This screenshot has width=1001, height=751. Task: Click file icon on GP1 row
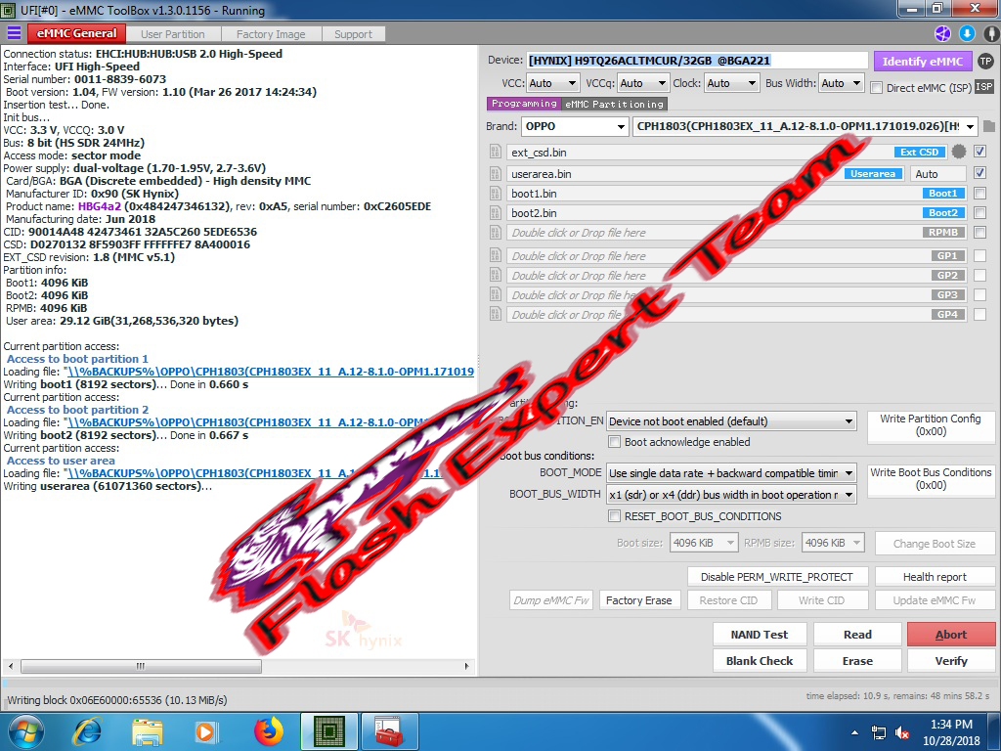click(x=495, y=255)
